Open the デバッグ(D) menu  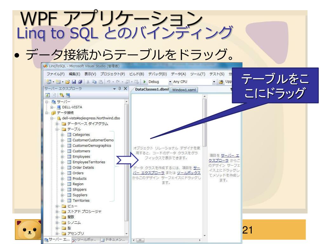pyautogui.click(x=157, y=74)
